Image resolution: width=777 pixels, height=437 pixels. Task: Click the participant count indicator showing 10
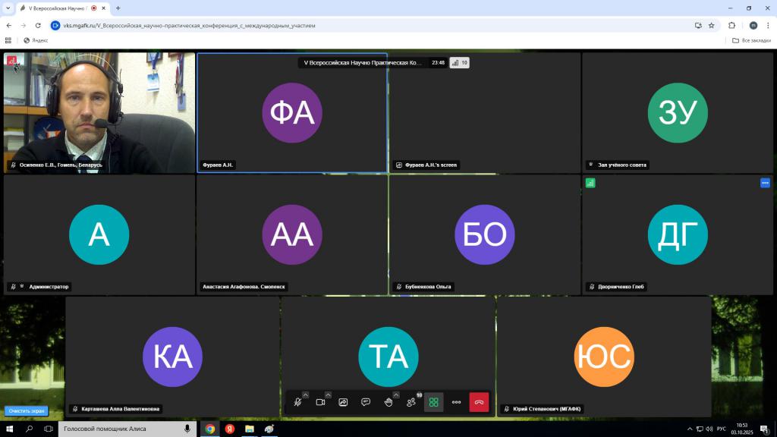tap(460, 63)
